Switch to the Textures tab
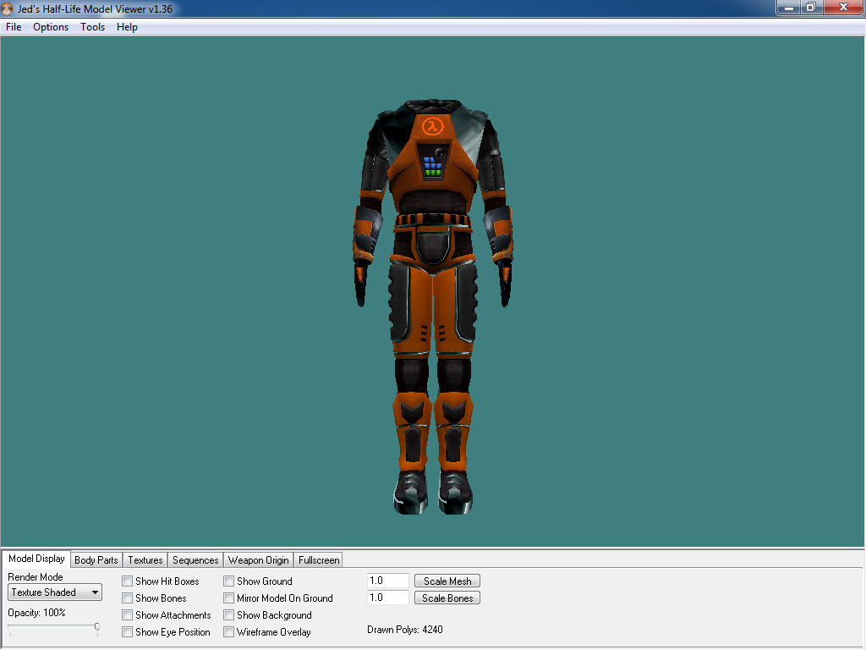 [x=145, y=560]
